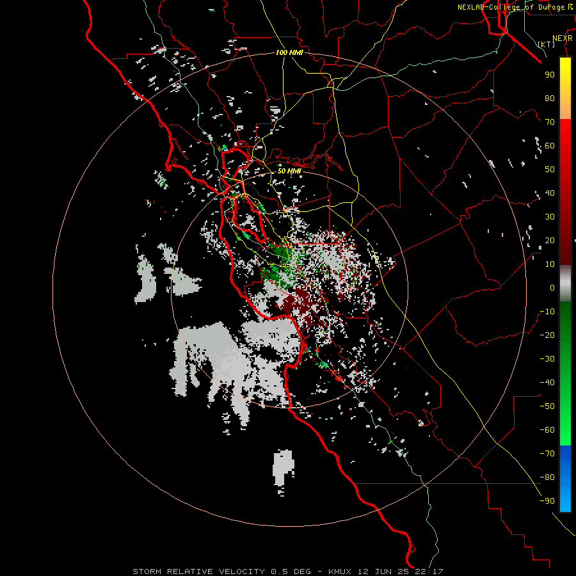Click the gray zero-velocity segment of color bar
576x576 pixels.
565,284
